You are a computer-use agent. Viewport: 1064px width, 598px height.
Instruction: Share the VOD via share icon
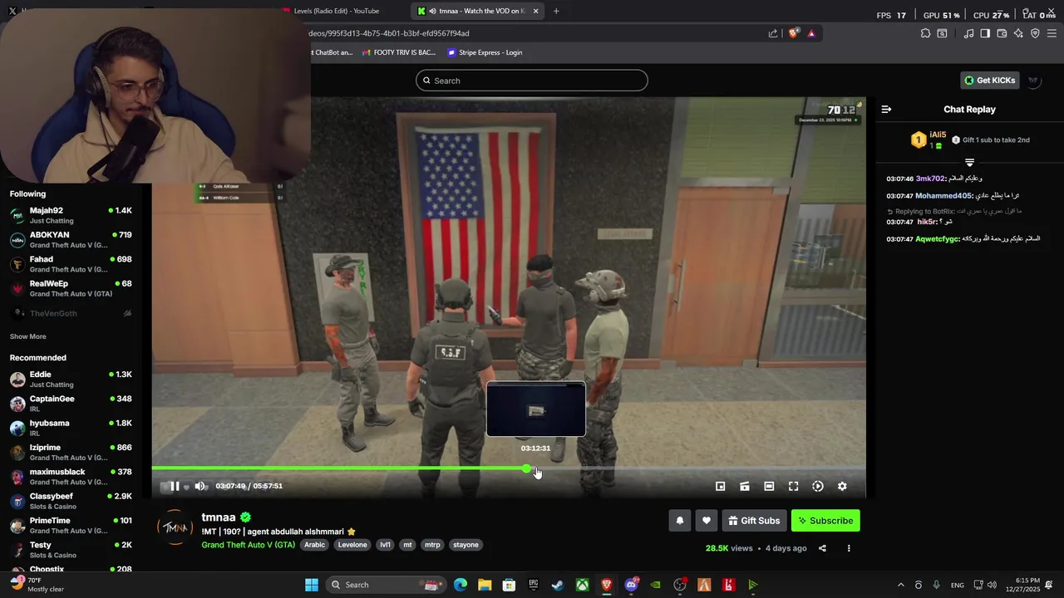[822, 548]
